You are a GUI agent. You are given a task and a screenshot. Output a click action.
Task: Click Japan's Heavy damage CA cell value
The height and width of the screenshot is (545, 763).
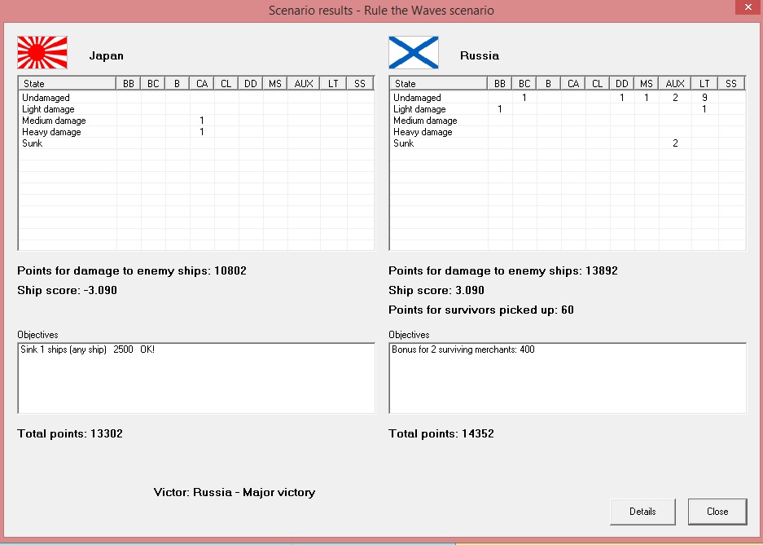(x=202, y=132)
